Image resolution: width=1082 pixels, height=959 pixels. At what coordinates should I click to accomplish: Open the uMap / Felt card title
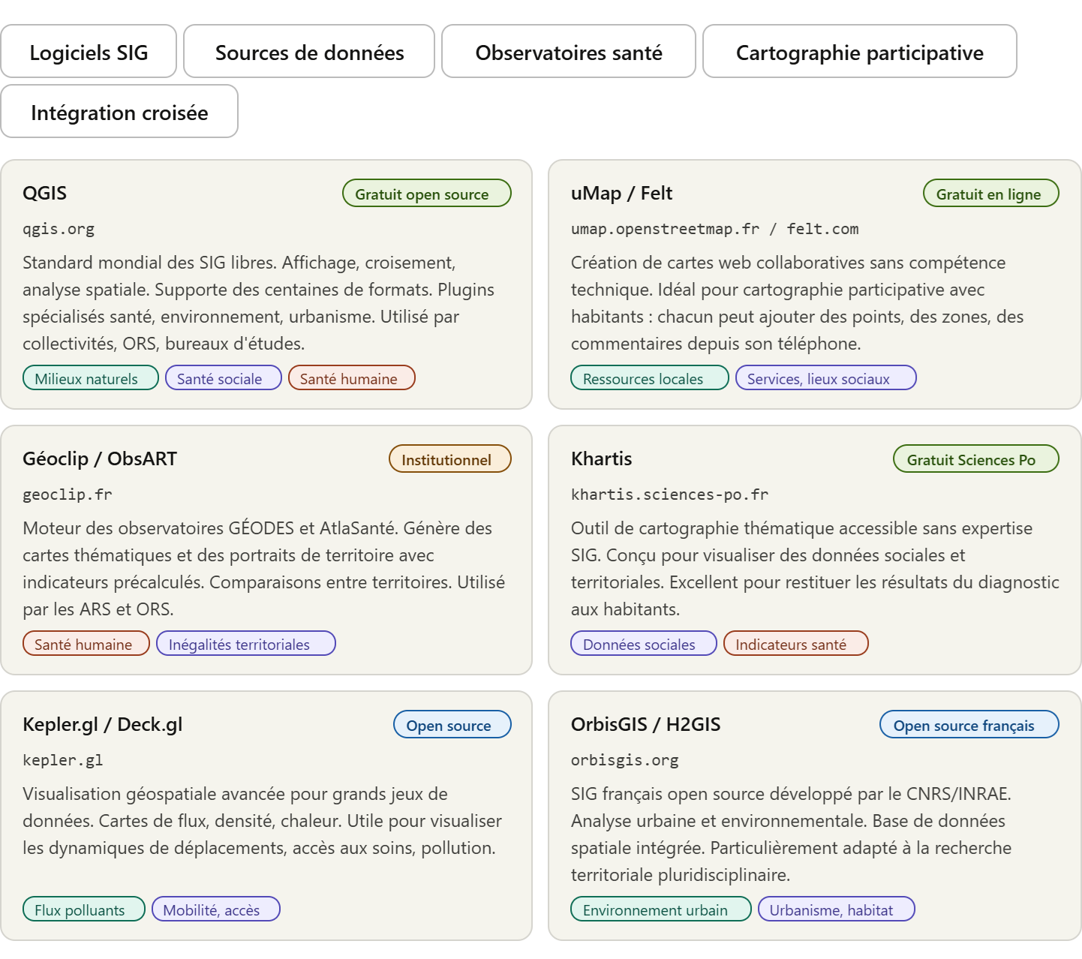click(621, 193)
